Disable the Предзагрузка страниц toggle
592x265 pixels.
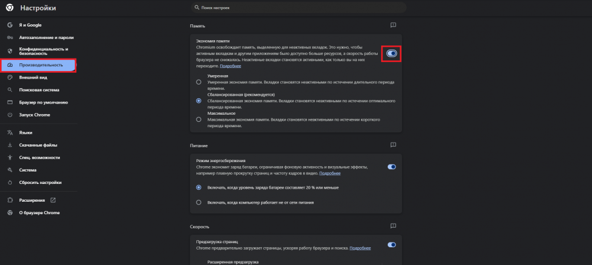click(391, 244)
